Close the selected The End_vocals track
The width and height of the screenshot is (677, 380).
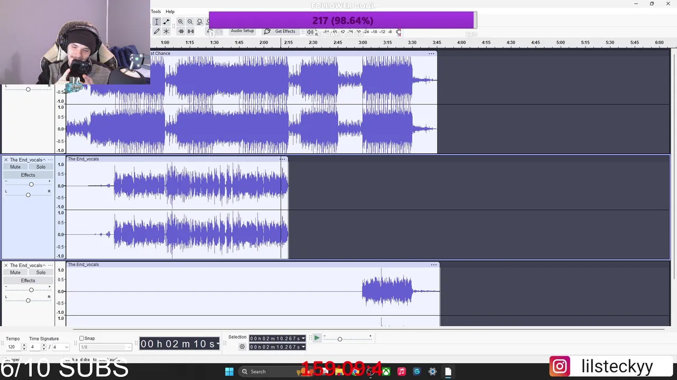(x=6, y=159)
